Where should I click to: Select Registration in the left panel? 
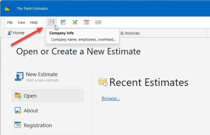point(38,125)
